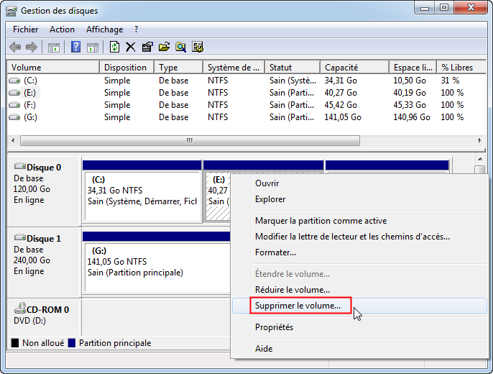This screenshot has width=493, height=374.
Task: Sort by the Volume column header
Action: tap(53, 68)
